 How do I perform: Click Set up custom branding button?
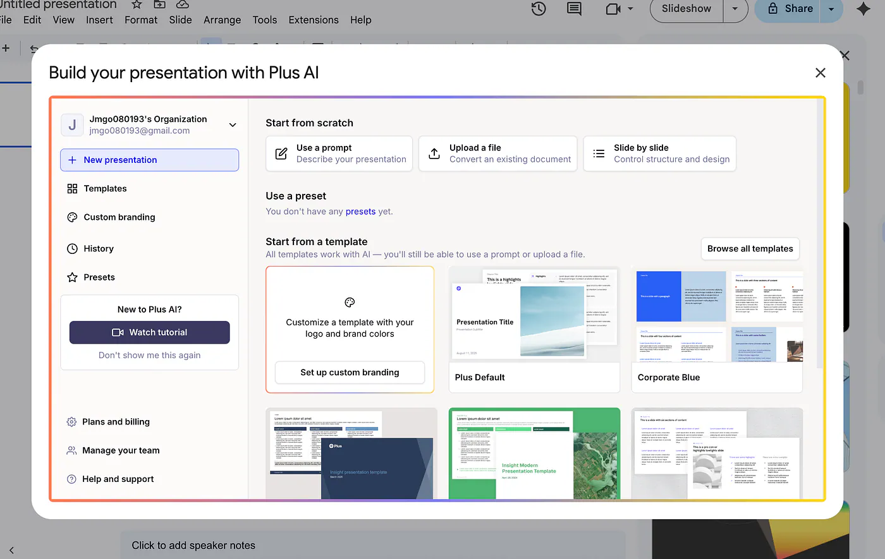(x=350, y=373)
